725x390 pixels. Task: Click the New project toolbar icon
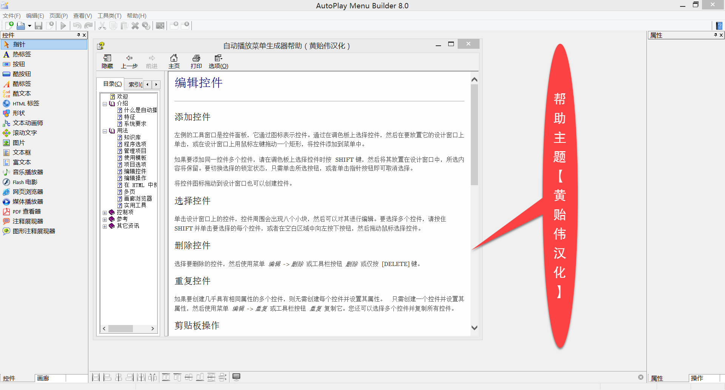[x=9, y=26]
